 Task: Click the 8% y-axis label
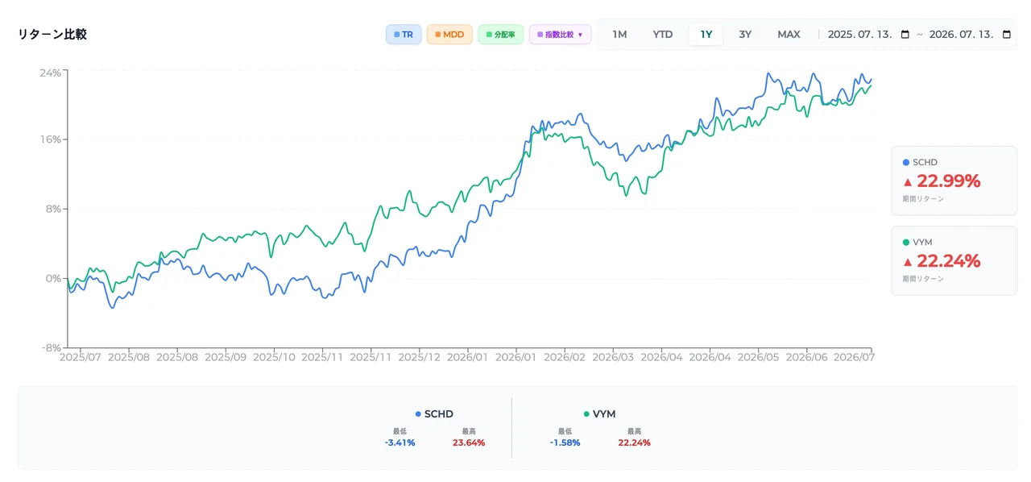coord(52,209)
